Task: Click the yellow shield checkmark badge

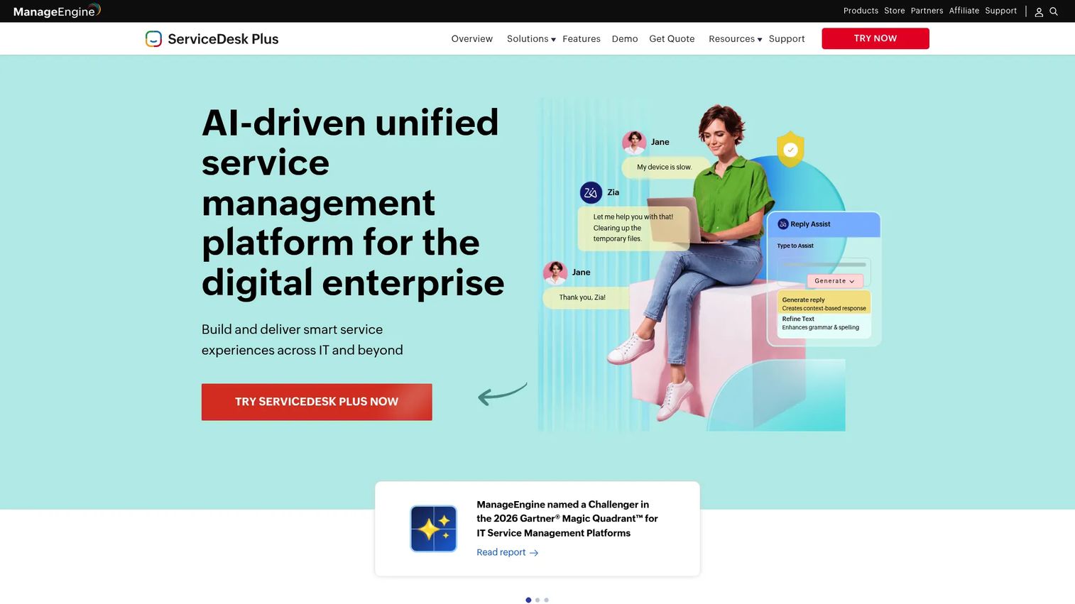Action: pyautogui.click(x=790, y=149)
